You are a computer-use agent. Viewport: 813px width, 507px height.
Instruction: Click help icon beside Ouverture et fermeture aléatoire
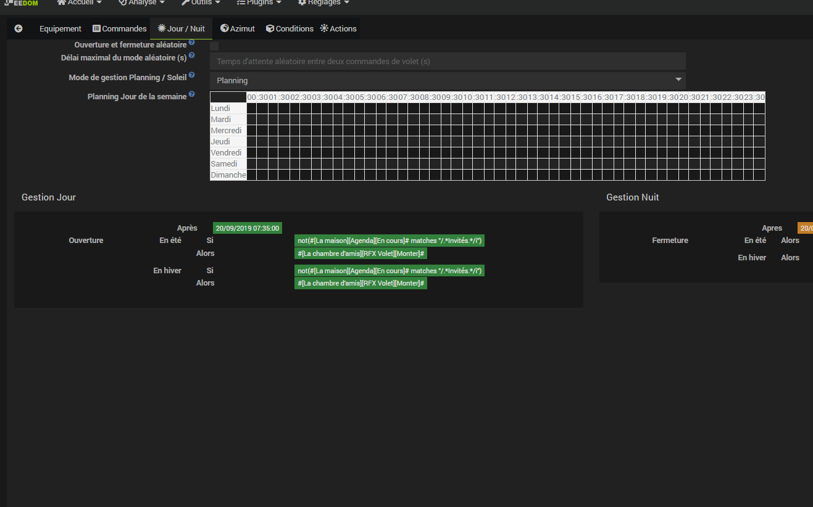click(x=191, y=43)
